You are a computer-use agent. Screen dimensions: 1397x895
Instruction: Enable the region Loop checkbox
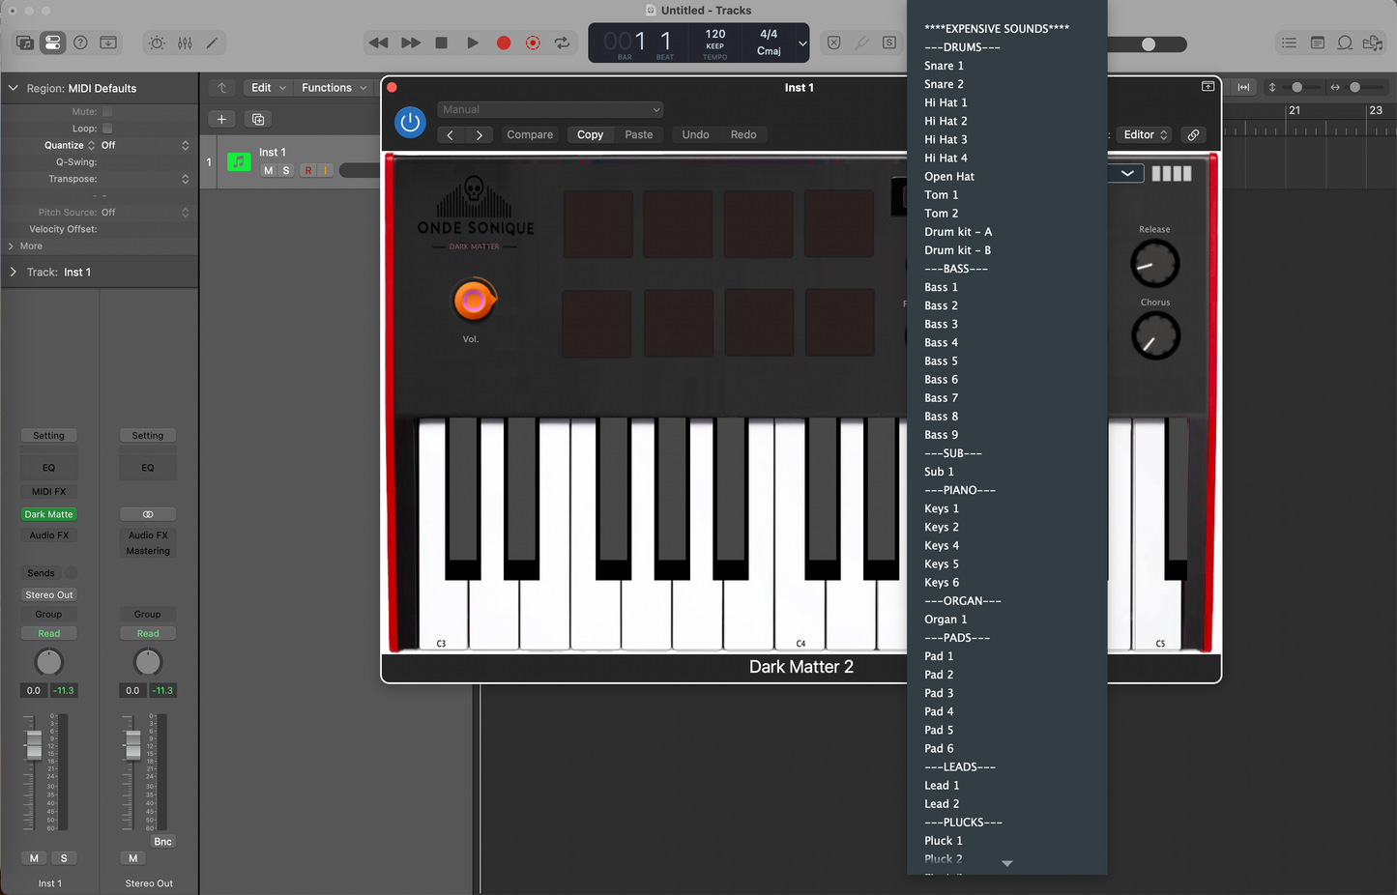[x=107, y=129]
